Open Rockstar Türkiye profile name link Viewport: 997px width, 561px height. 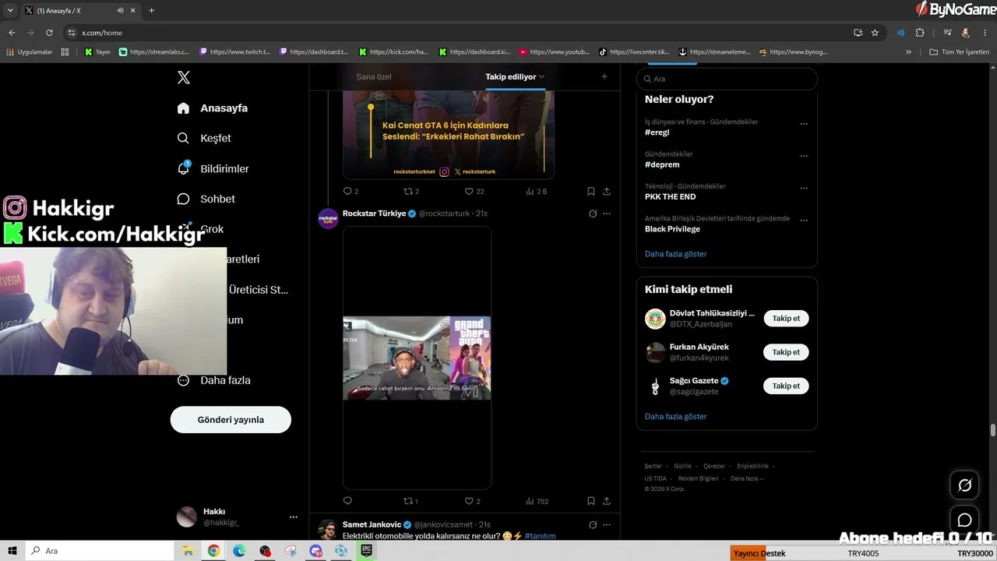374,213
